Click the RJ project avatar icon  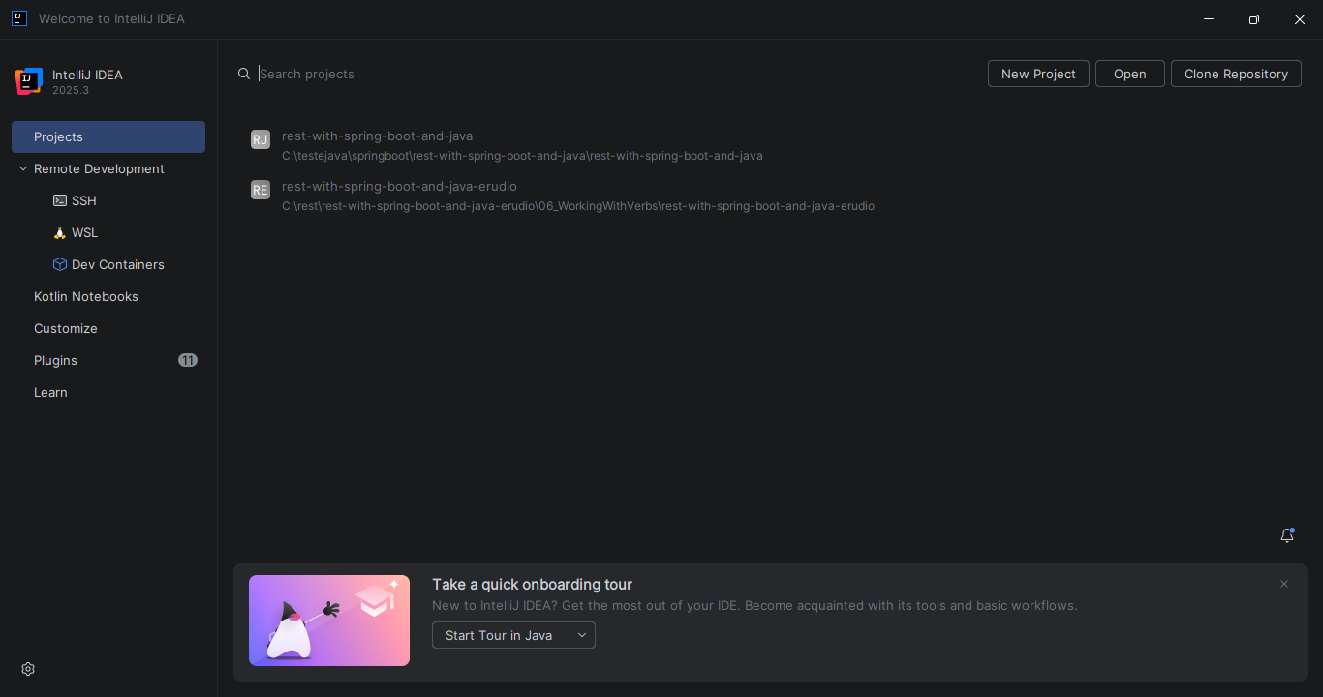point(261,139)
